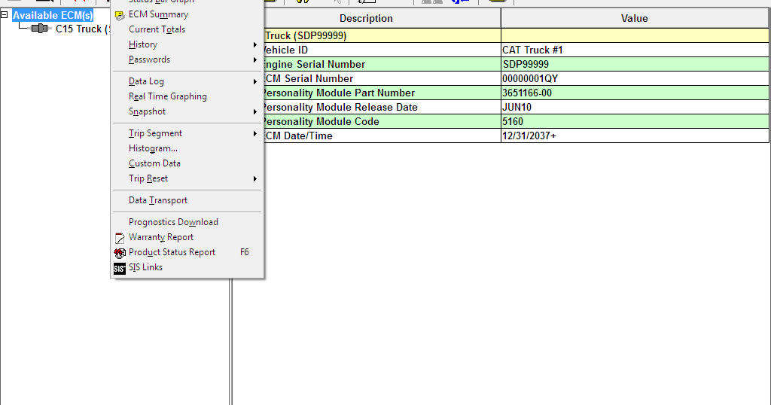771x405 pixels.
Task: Select Data Transport menu entry
Action: (x=158, y=200)
